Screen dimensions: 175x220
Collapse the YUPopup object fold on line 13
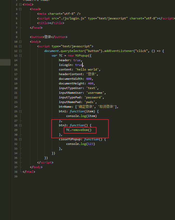[x=20, y=56]
